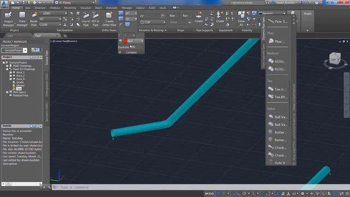
Task: Select the first Tee item in palette
Action: tap(277, 89)
